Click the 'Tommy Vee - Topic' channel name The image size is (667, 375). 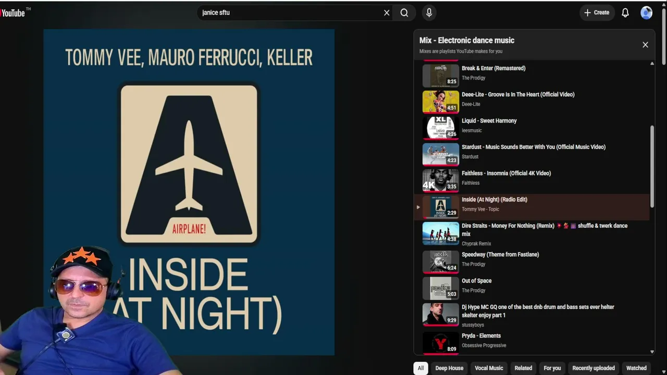pos(480,209)
